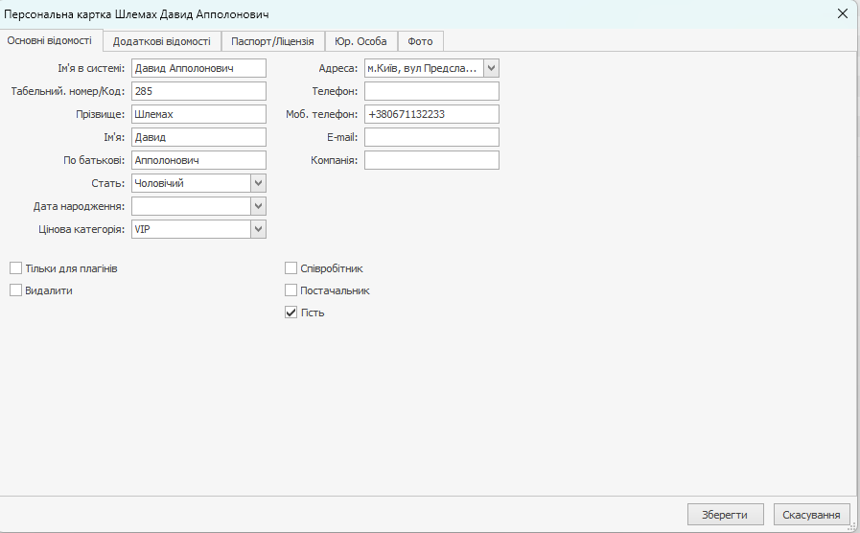Open the Адреса dropdown list
The width and height of the screenshot is (860, 533).
coord(491,68)
